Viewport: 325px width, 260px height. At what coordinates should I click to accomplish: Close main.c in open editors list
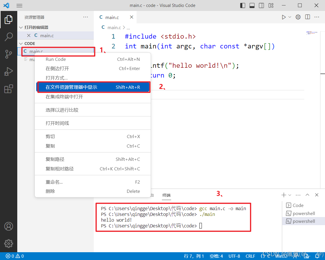click(x=29, y=35)
